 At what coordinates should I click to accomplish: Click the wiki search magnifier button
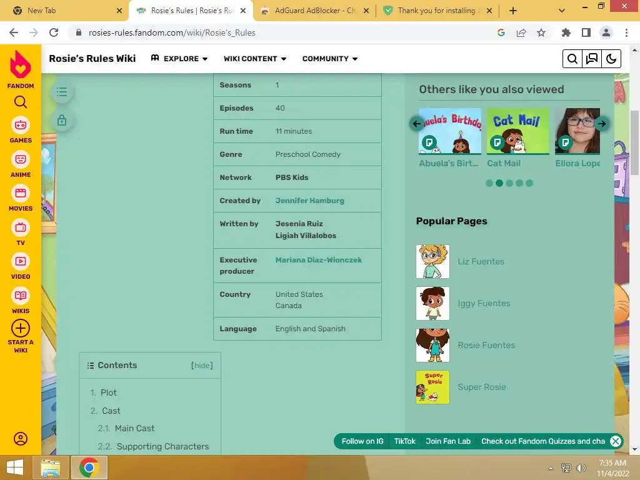[x=572, y=59]
